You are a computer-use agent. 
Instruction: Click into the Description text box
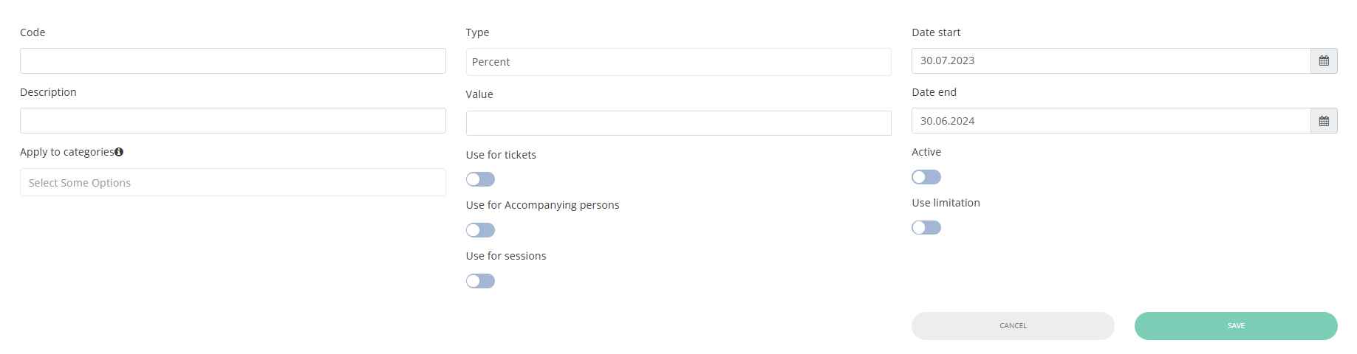(233, 121)
